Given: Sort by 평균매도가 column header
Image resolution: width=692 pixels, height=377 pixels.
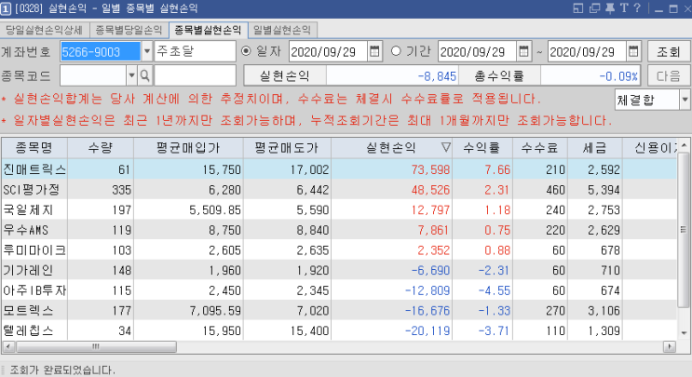Looking at the screenshot, I should click(x=287, y=147).
